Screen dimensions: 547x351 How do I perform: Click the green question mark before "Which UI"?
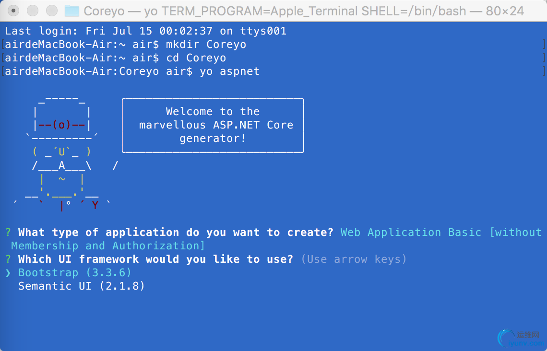(x=8, y=259)
